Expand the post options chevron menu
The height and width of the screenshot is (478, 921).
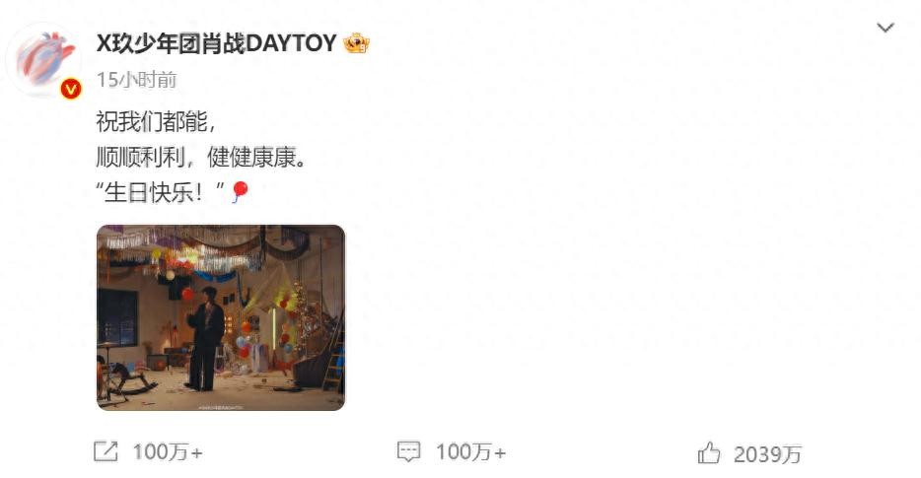tap(886, 28)
